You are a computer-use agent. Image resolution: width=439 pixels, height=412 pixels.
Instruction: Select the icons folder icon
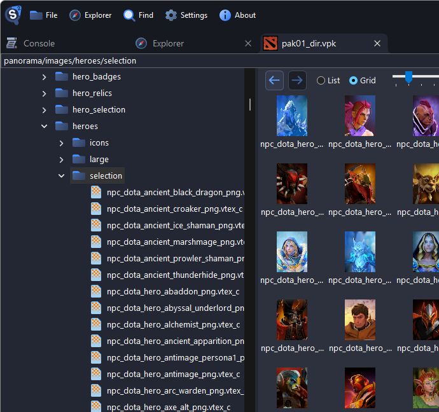[x=79, y=142]
